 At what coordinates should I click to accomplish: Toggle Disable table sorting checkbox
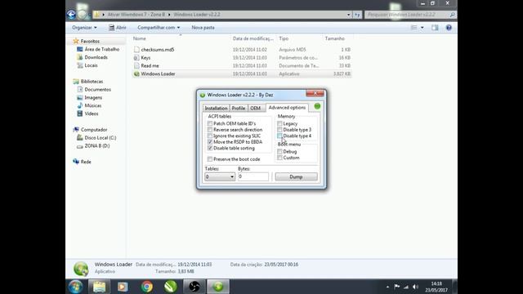point(210,148)
